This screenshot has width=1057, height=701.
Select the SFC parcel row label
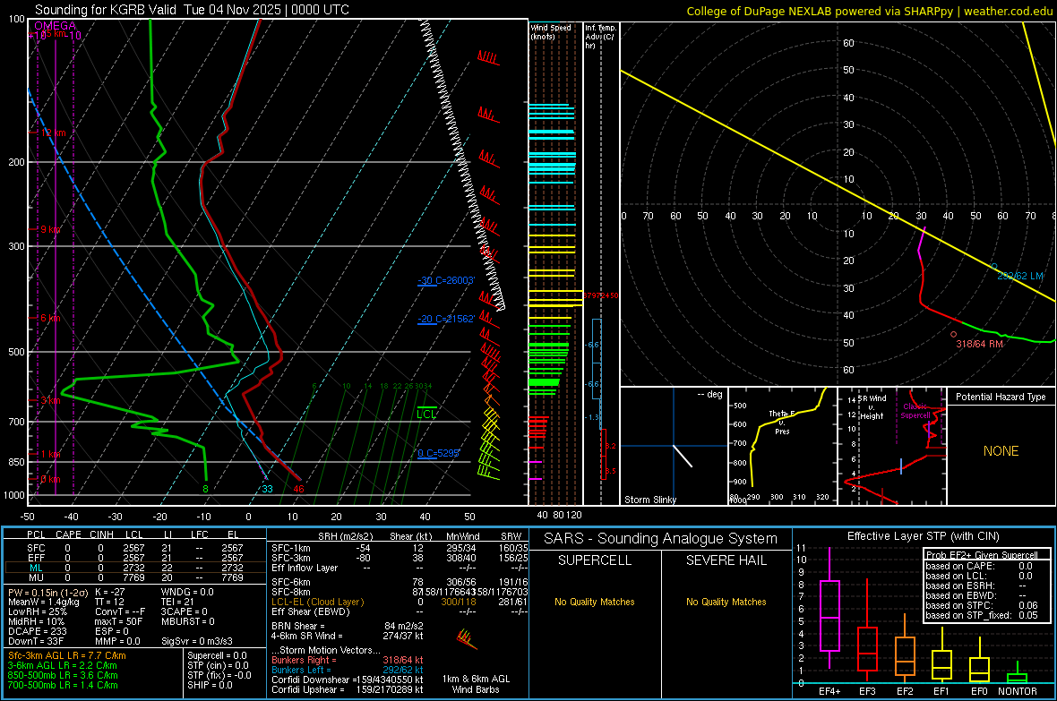coord(36,548)
